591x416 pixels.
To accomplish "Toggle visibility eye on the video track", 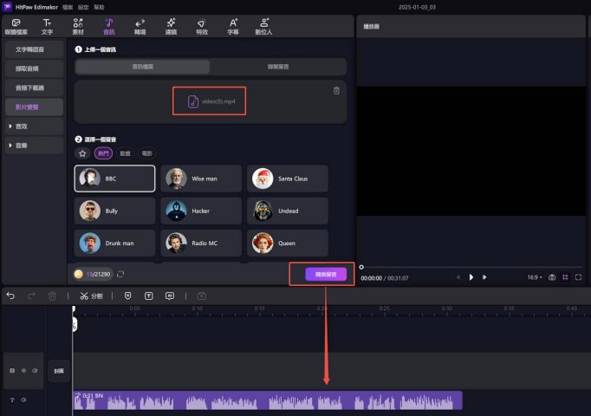I will [23, 371].
